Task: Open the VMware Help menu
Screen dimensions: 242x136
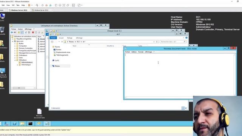Action: coord(23,5)
